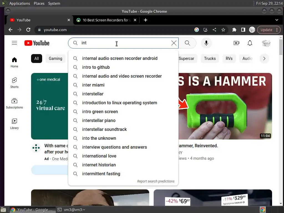The width and height of the screenshot is (284, 213).
Task: Close the YouTube tab
Action: click(69, 20)
